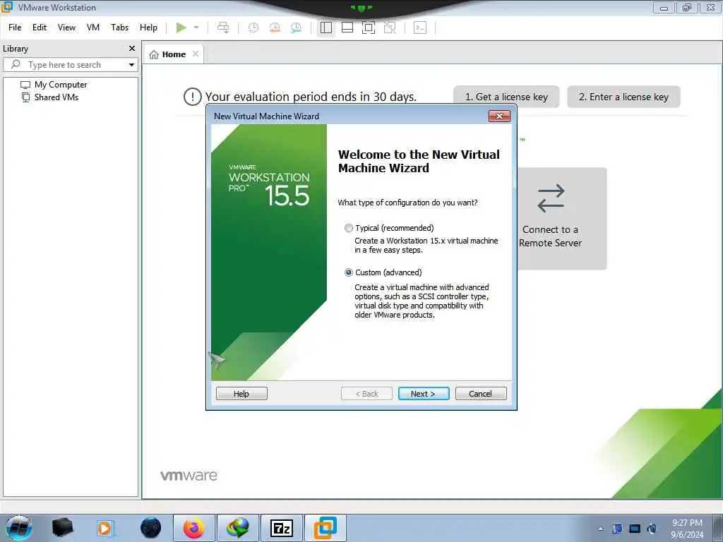Viewport: 723px width, 542px height.
Task: Click Send Ctrl+Alt+Del toolbar icon
Action: click(223, 28)
